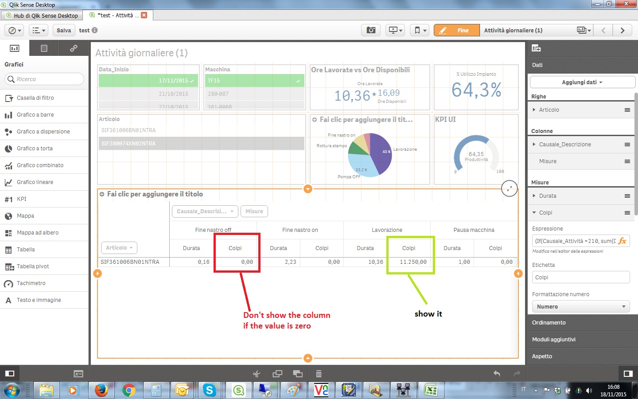
Task: Select machine TF15 in Macchina filter
Action: [x=255, y=80]
